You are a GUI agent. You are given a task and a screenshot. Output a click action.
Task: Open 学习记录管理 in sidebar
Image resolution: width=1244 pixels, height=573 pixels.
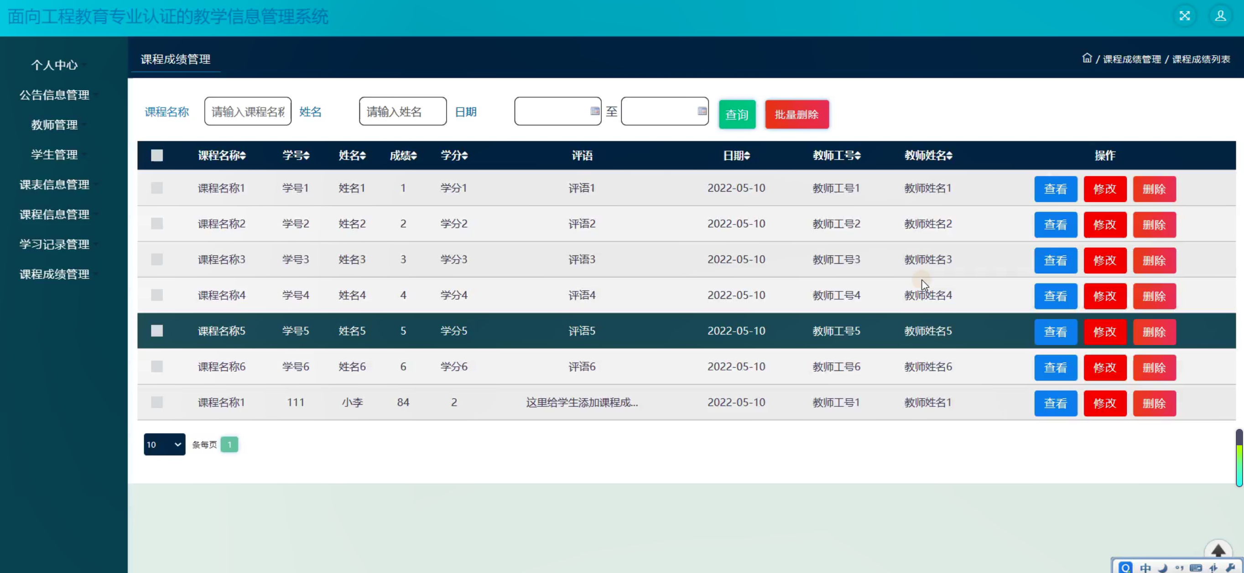point(55,245)
